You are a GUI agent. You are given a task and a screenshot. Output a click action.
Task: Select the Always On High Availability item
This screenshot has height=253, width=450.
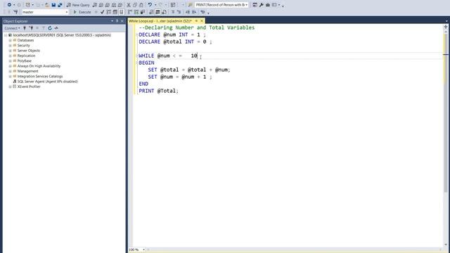pyautogui.click(x=39, y=66)
